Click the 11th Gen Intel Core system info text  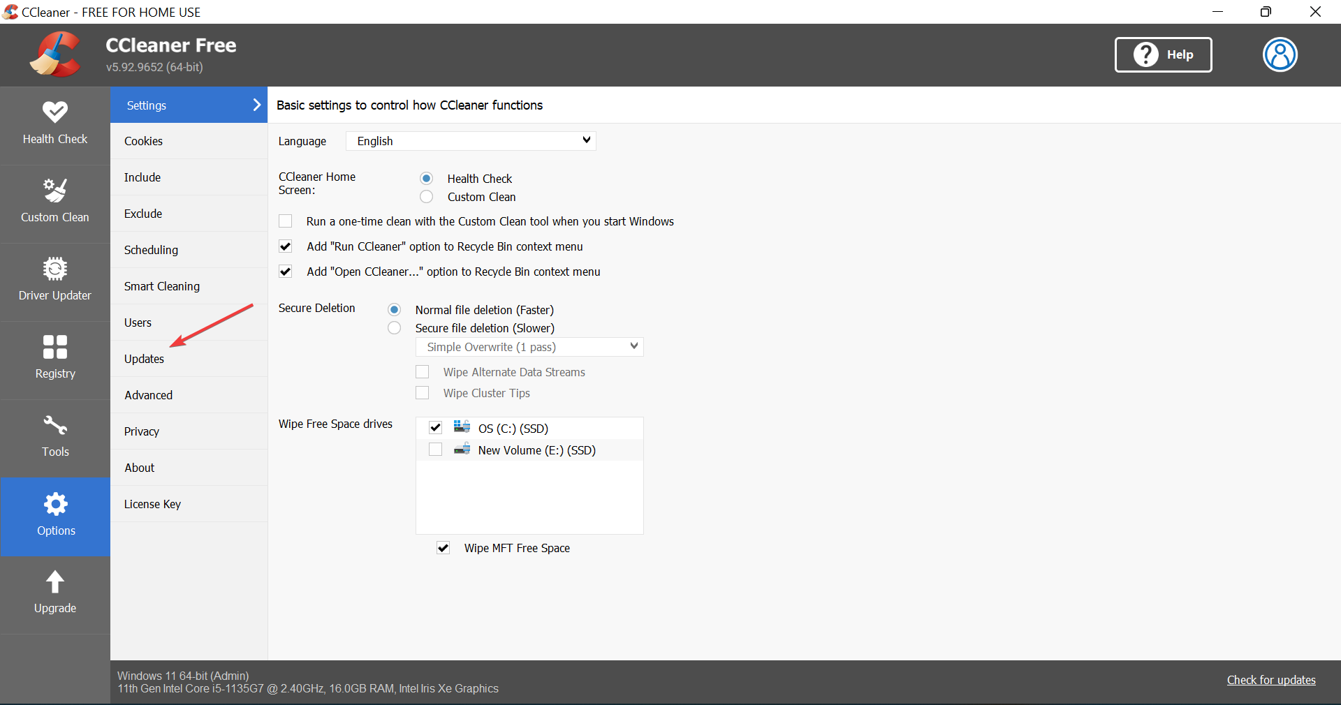click(308, 688)
